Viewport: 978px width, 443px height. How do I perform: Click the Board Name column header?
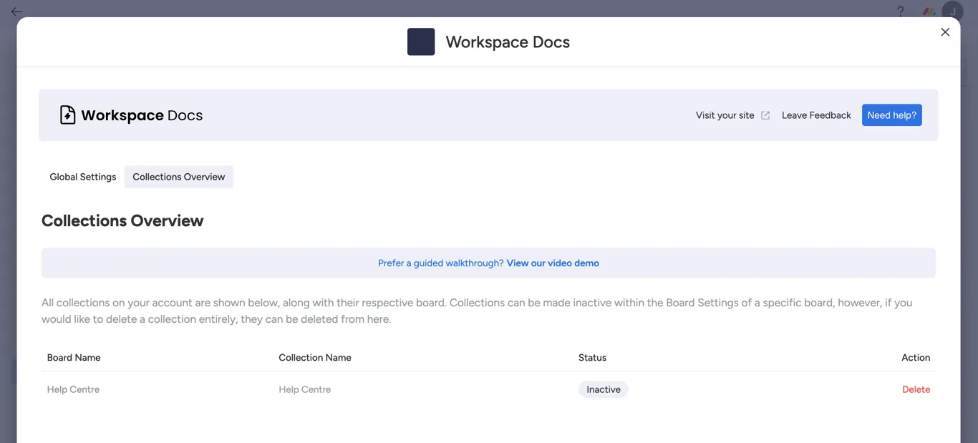[x=74, y=357]
